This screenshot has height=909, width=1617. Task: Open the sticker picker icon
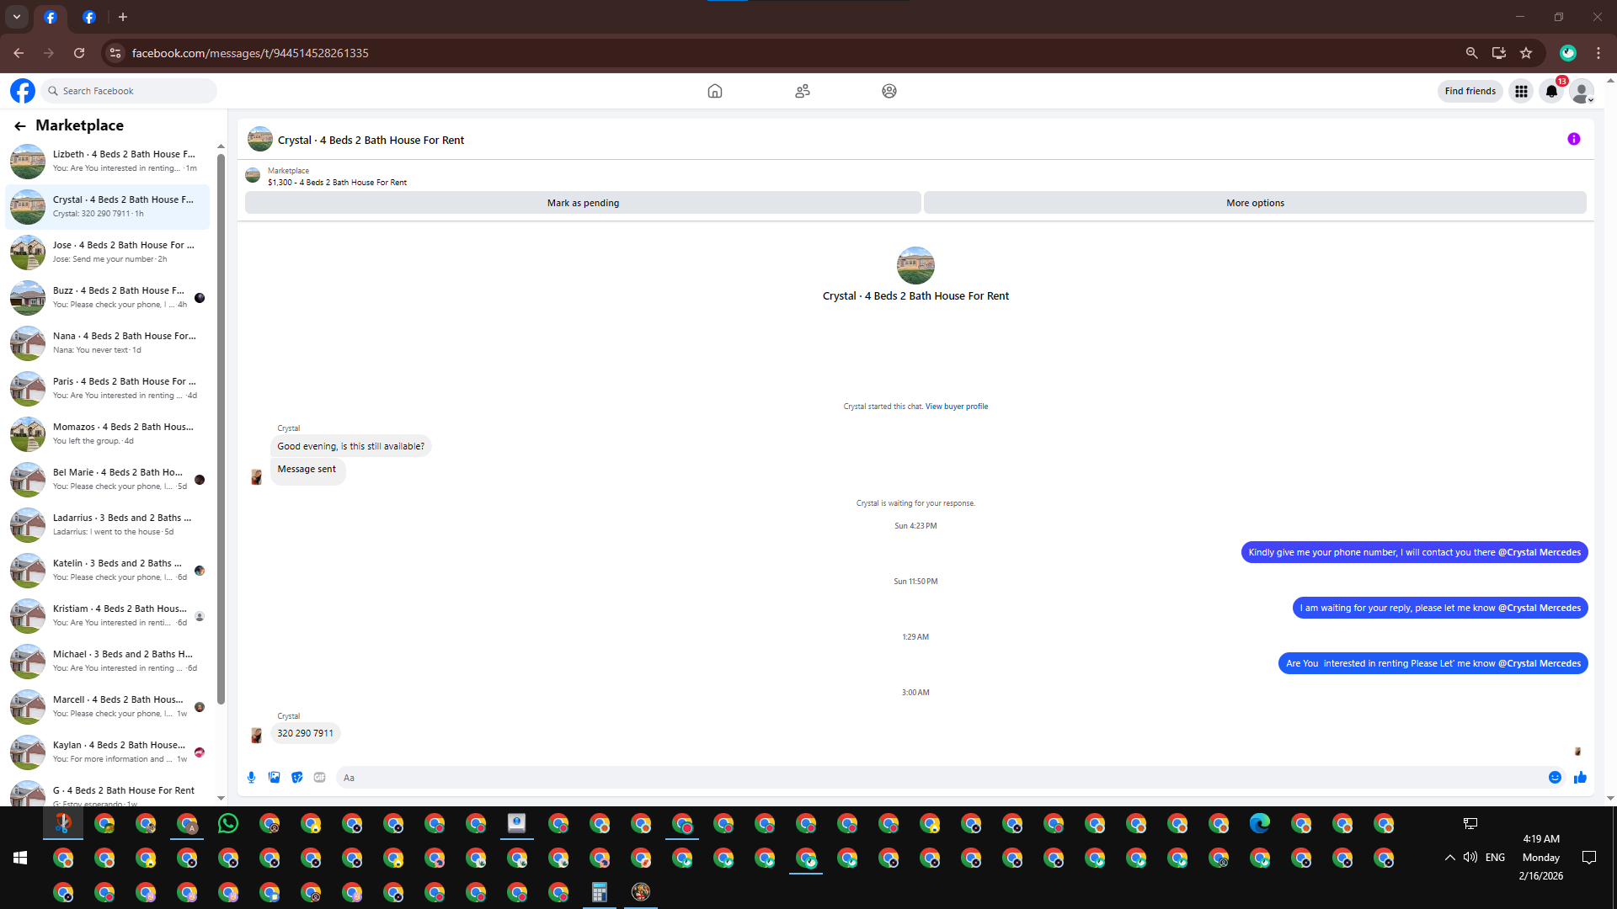click(x=296, y=778)
